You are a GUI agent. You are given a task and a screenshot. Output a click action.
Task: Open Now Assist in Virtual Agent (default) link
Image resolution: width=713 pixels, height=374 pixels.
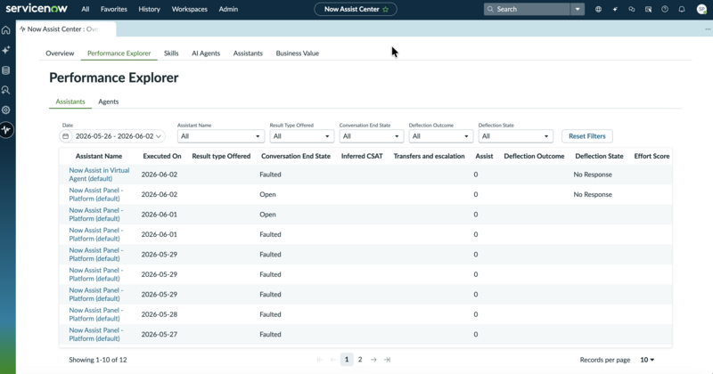[x=99, y=175]
